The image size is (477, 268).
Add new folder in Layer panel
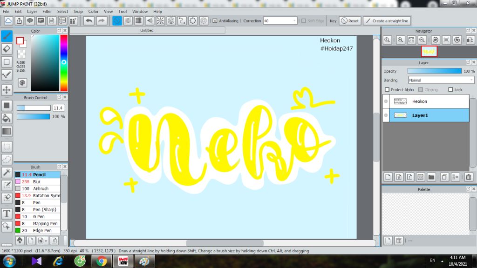(x=431, y=177)
